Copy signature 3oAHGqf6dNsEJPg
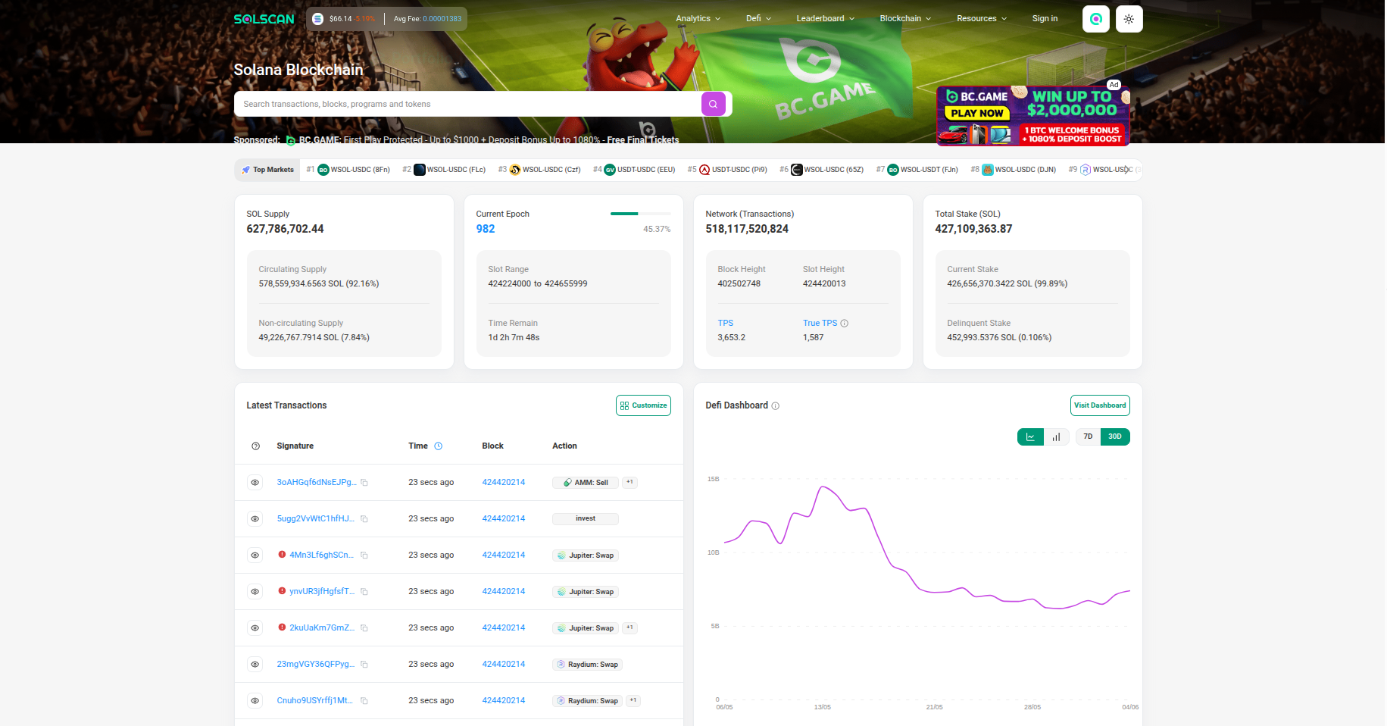 click(x=364, y=483)
